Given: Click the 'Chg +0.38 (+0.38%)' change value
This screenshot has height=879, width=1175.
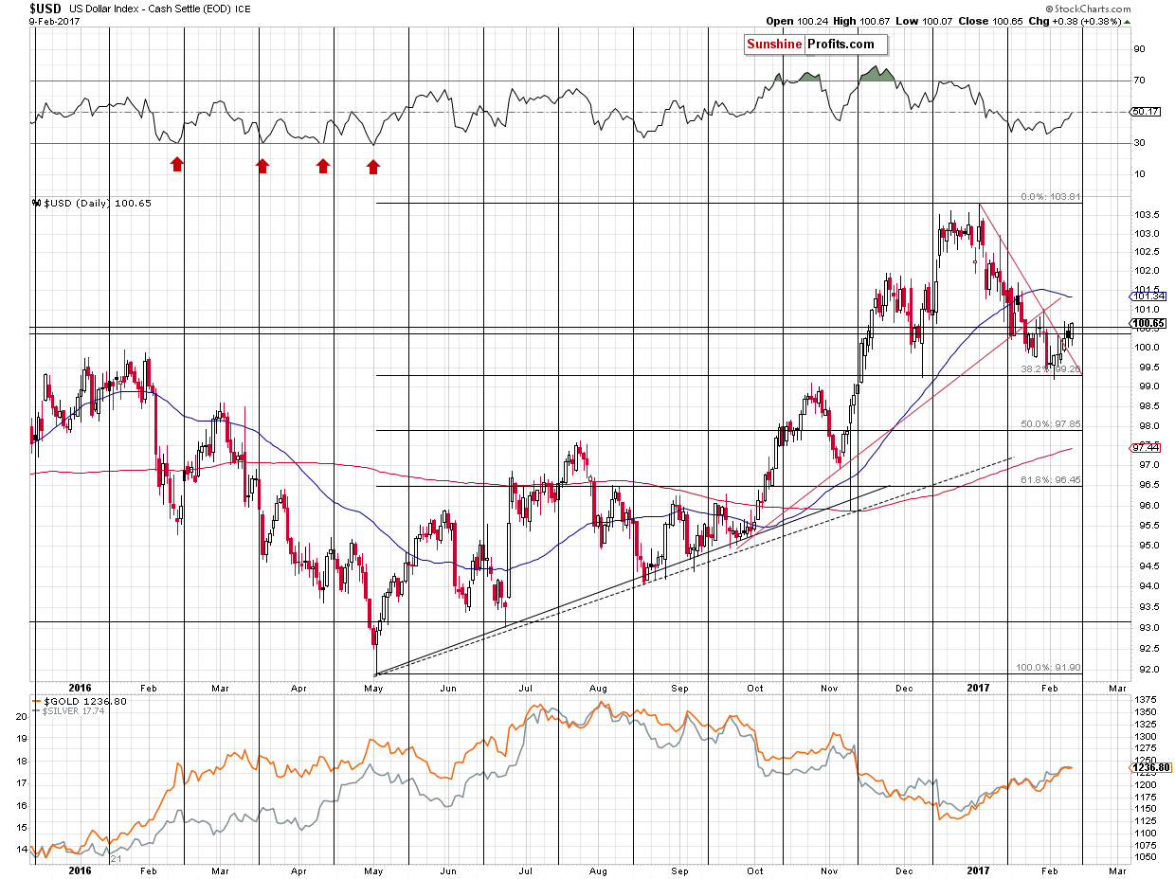Looking at the screenshot, I should (x=1076, y=21).
